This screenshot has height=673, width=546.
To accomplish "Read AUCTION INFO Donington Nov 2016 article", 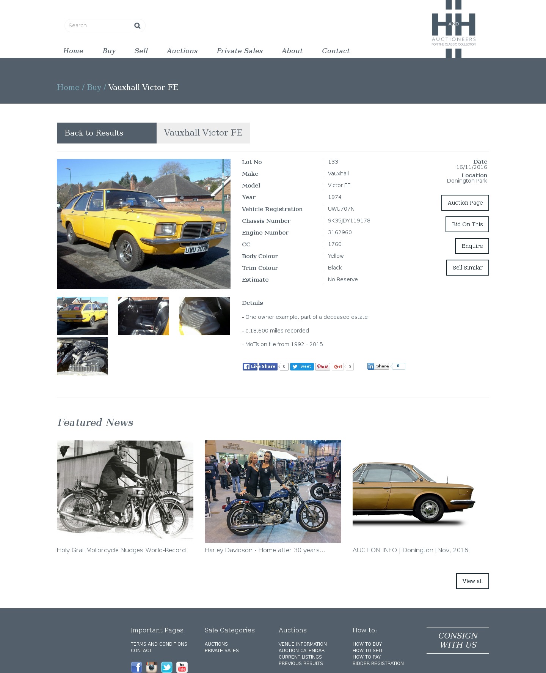I will (x=411, y=550).
